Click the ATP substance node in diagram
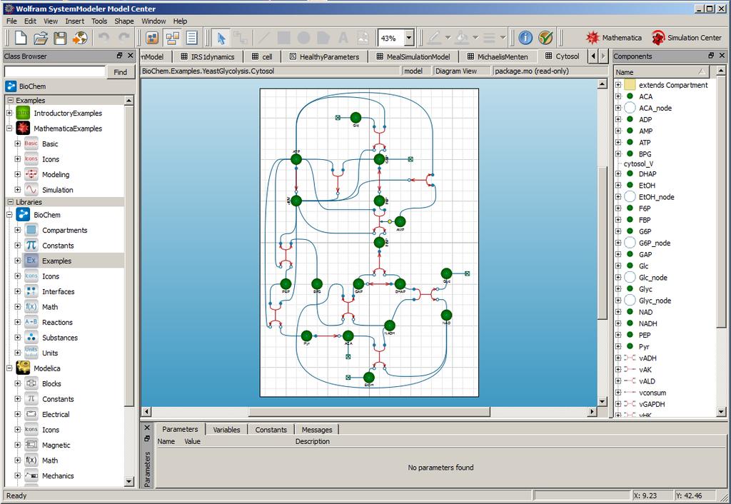Viewport: 731px width, 504px height. point(296,159)
